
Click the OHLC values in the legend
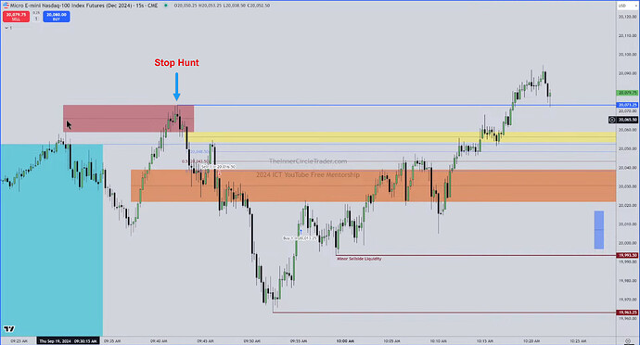222,6
